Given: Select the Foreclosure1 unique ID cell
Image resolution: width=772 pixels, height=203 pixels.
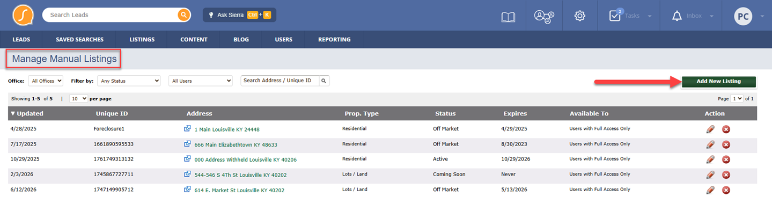Looking at the screenshot, I should click(109, 129).
